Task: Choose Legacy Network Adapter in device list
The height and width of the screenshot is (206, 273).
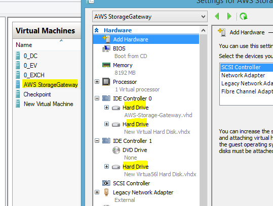Action: (247, 83)
